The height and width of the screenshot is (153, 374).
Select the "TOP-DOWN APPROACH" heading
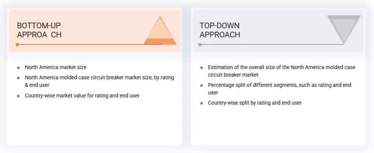pos(220,30)
